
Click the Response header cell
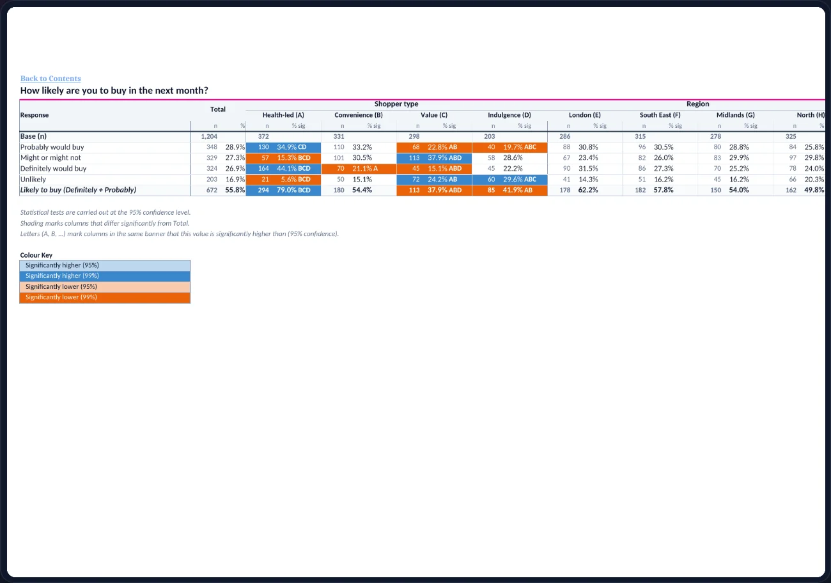pos(35,115)
